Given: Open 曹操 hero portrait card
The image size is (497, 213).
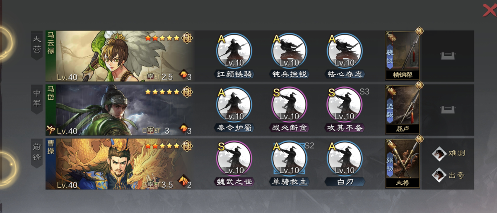Looking at the screenshot, I should coord(120,164).
